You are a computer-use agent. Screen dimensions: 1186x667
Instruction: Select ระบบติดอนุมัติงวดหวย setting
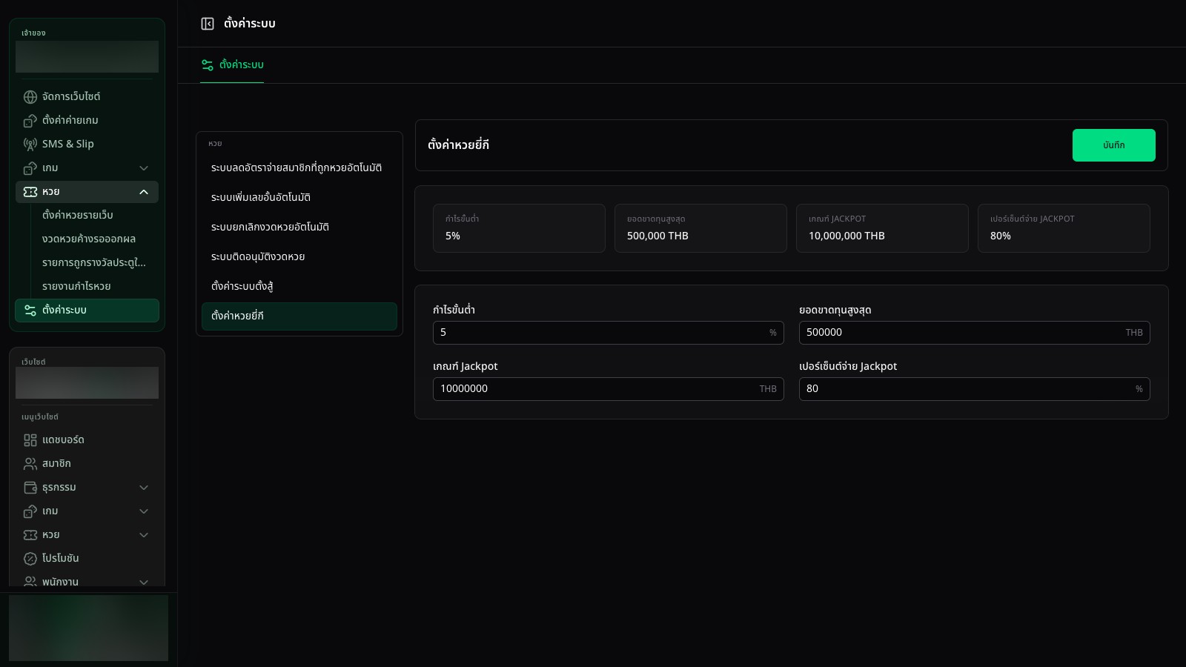click(x=299, y=257)
